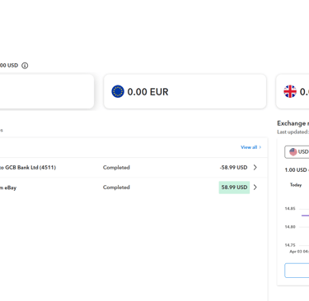Click the European Union flag icon
The height and width of the screenshot is (301, 309).
(x=118, y=91)
